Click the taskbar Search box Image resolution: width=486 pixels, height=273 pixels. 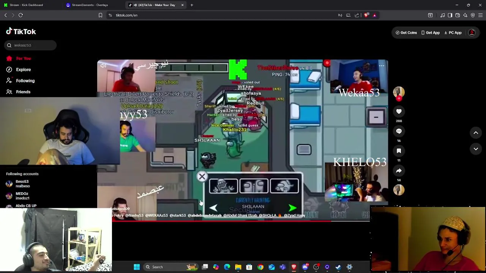pos(172,267)
